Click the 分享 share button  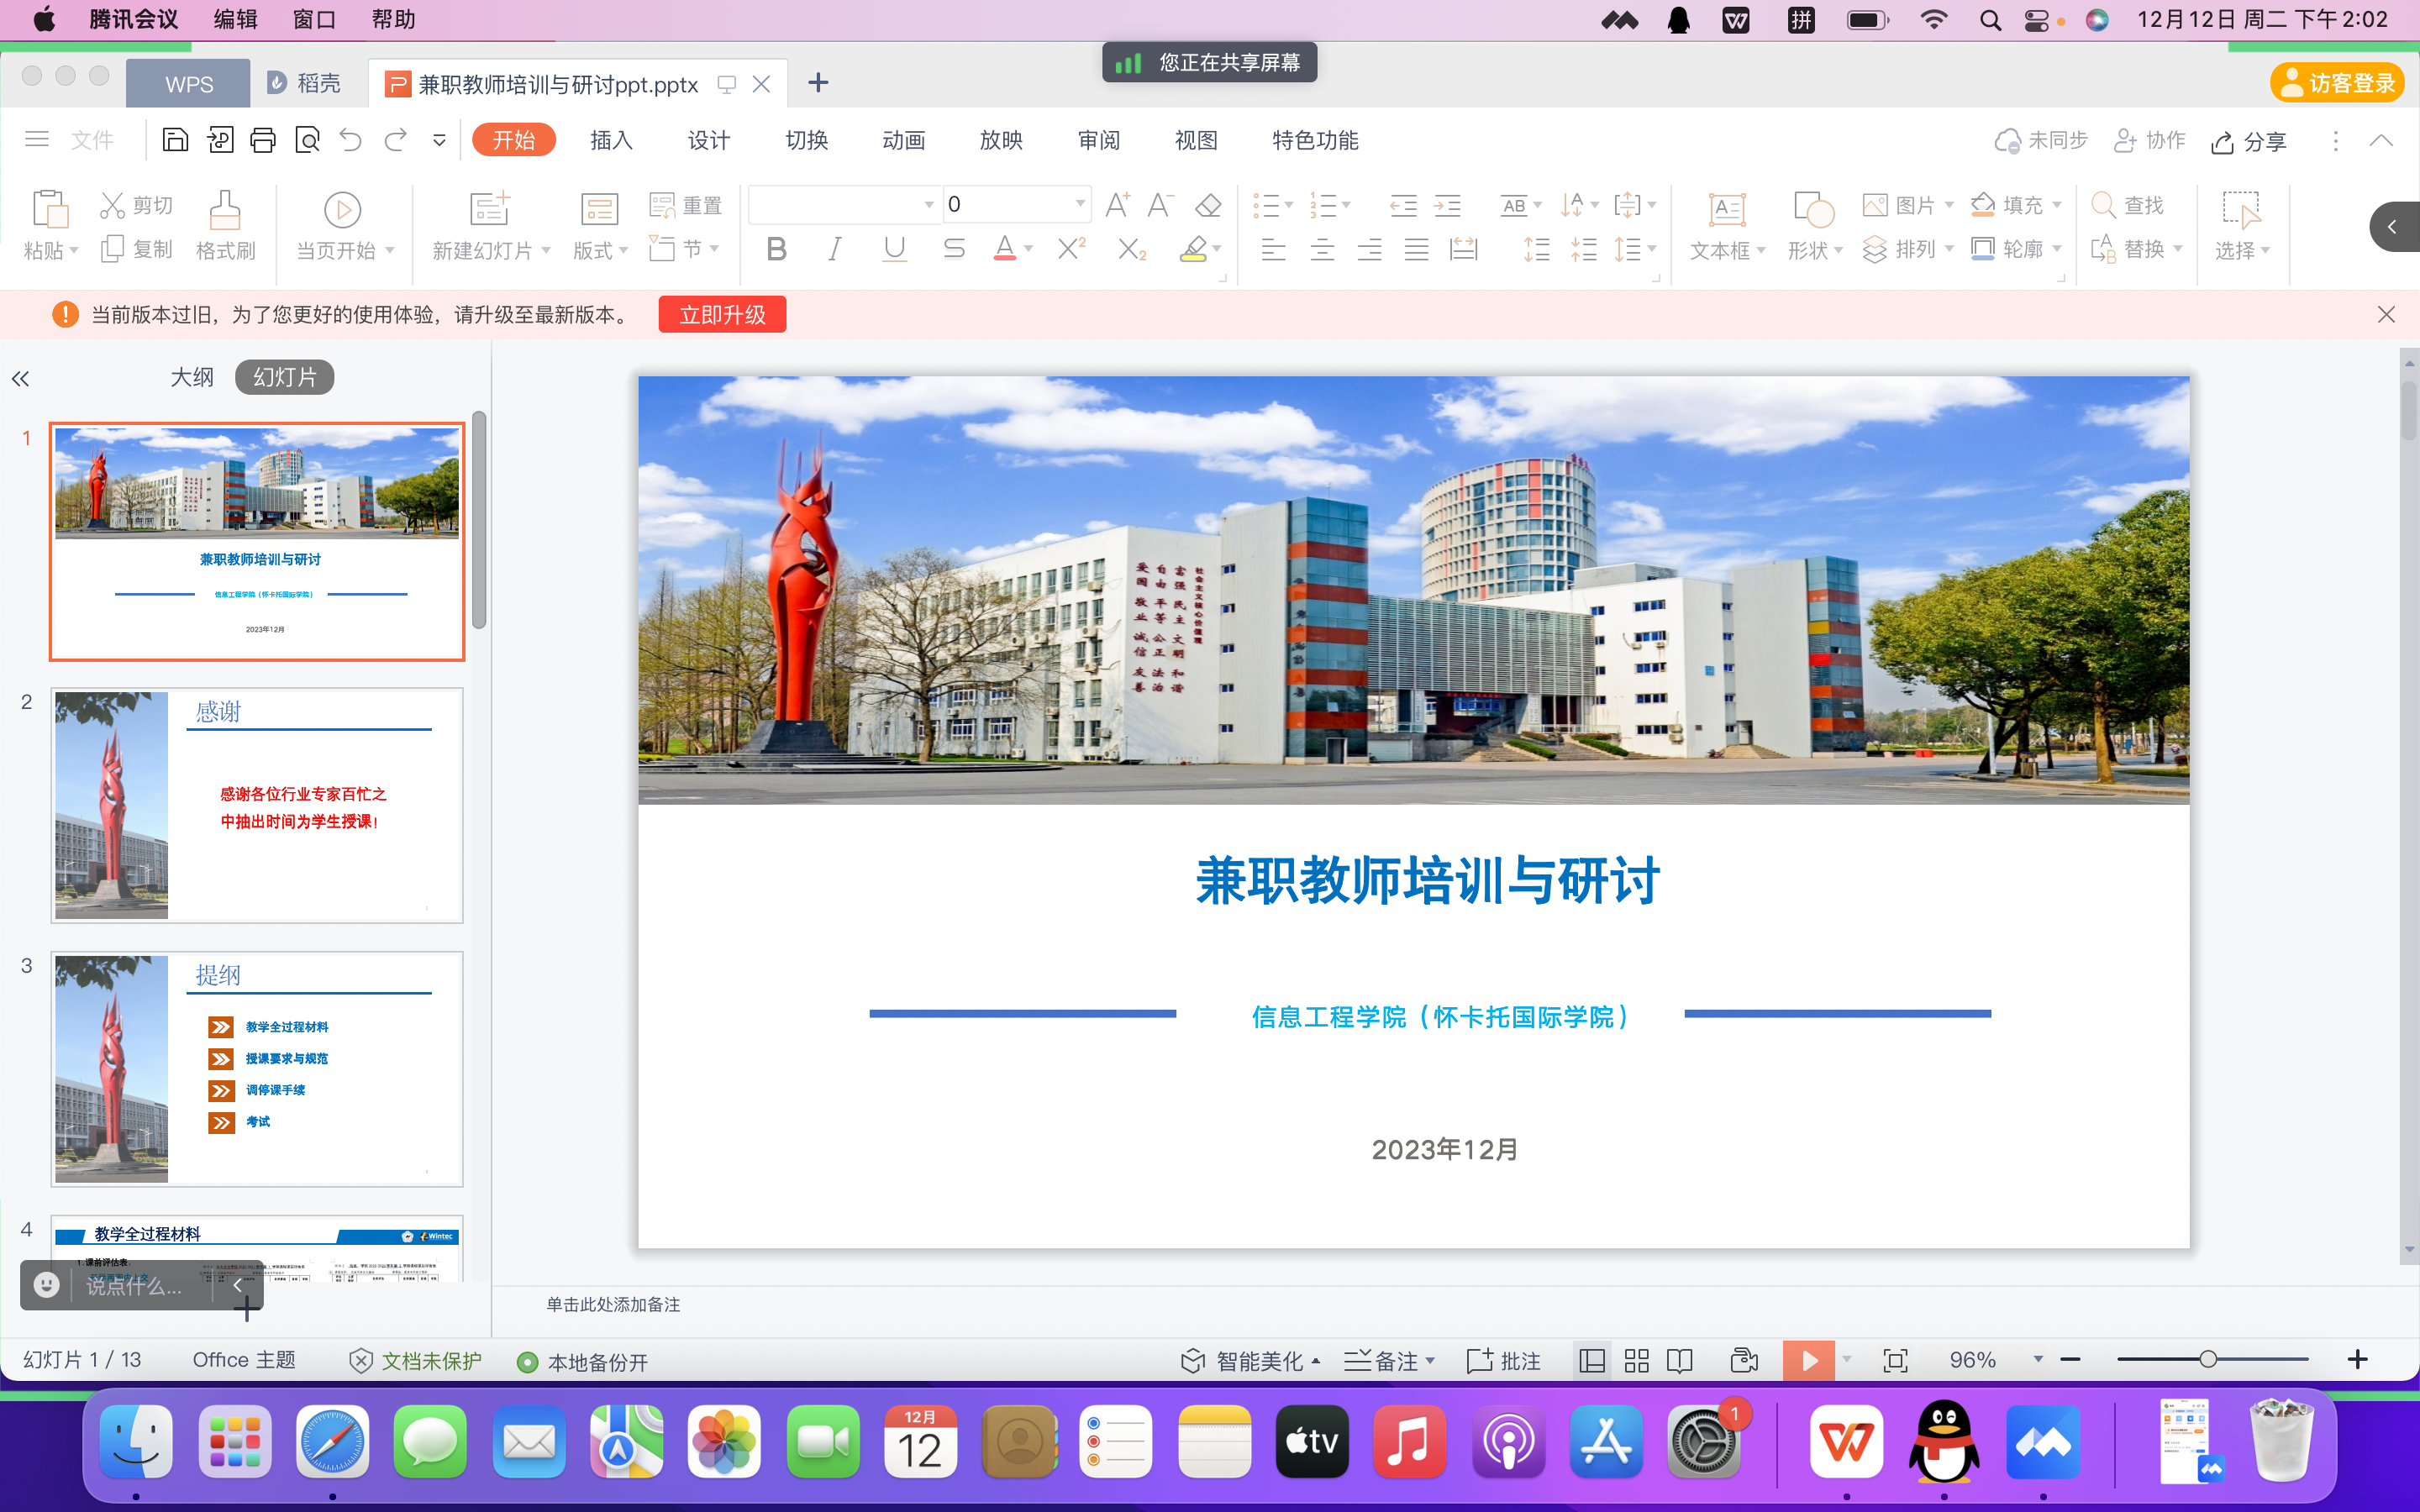[x=2249, y=142]
